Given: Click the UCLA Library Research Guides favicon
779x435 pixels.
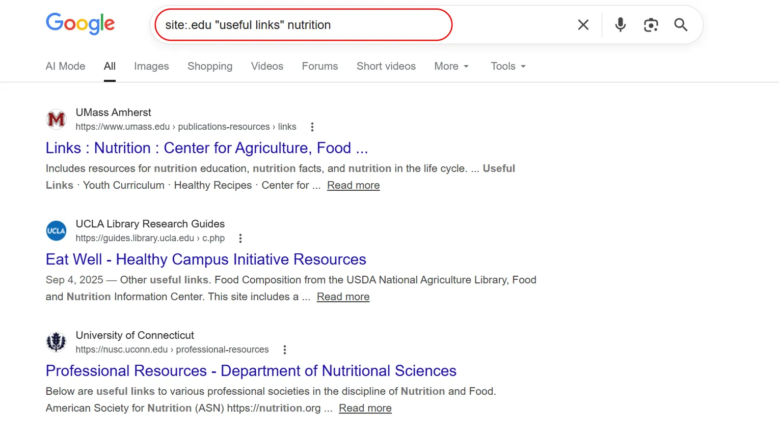Looking at the screenshot, I should tap(56, 230).
